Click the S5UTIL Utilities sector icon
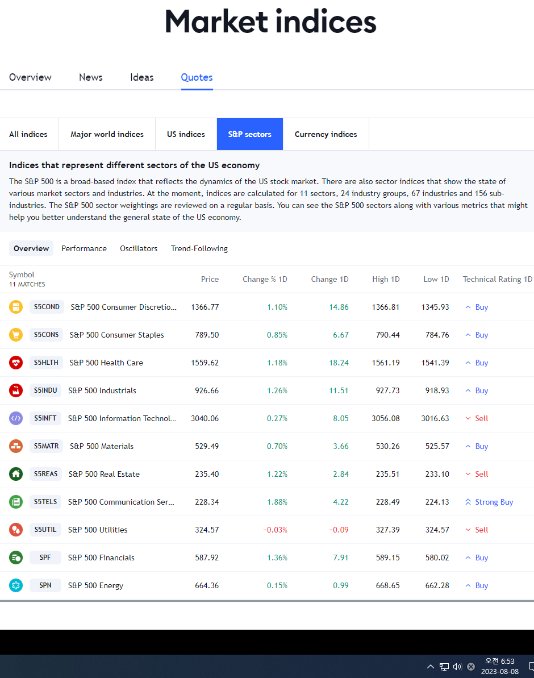The width and height of the screenshot is (534, 678). [x=16, y=530]
